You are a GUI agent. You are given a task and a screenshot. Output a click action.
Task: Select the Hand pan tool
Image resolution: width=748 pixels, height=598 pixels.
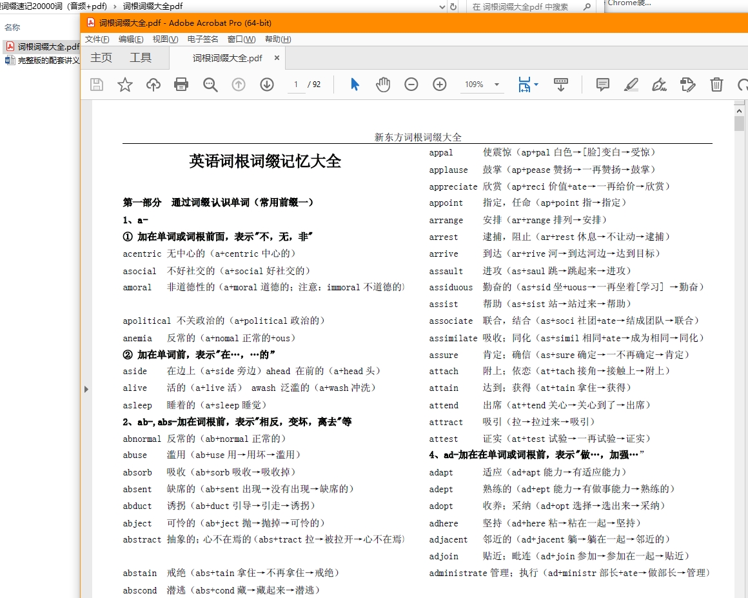click(383, 85)
